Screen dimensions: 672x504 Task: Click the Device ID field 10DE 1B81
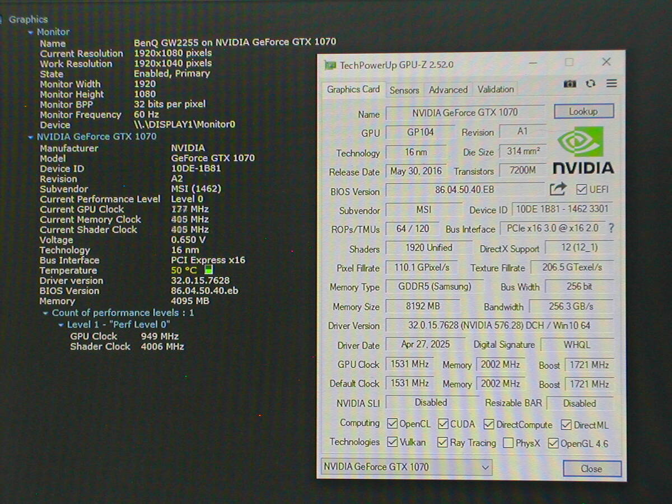[562, 209]
